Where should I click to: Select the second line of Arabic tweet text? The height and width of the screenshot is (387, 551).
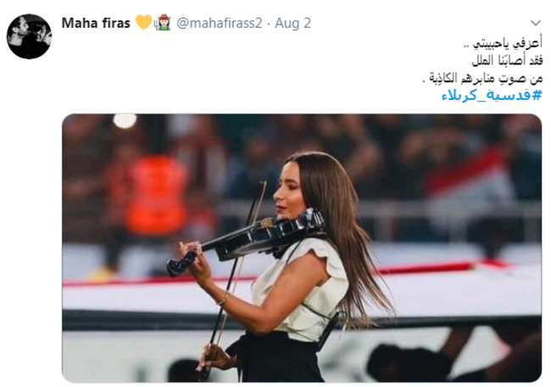pos(507,61)
